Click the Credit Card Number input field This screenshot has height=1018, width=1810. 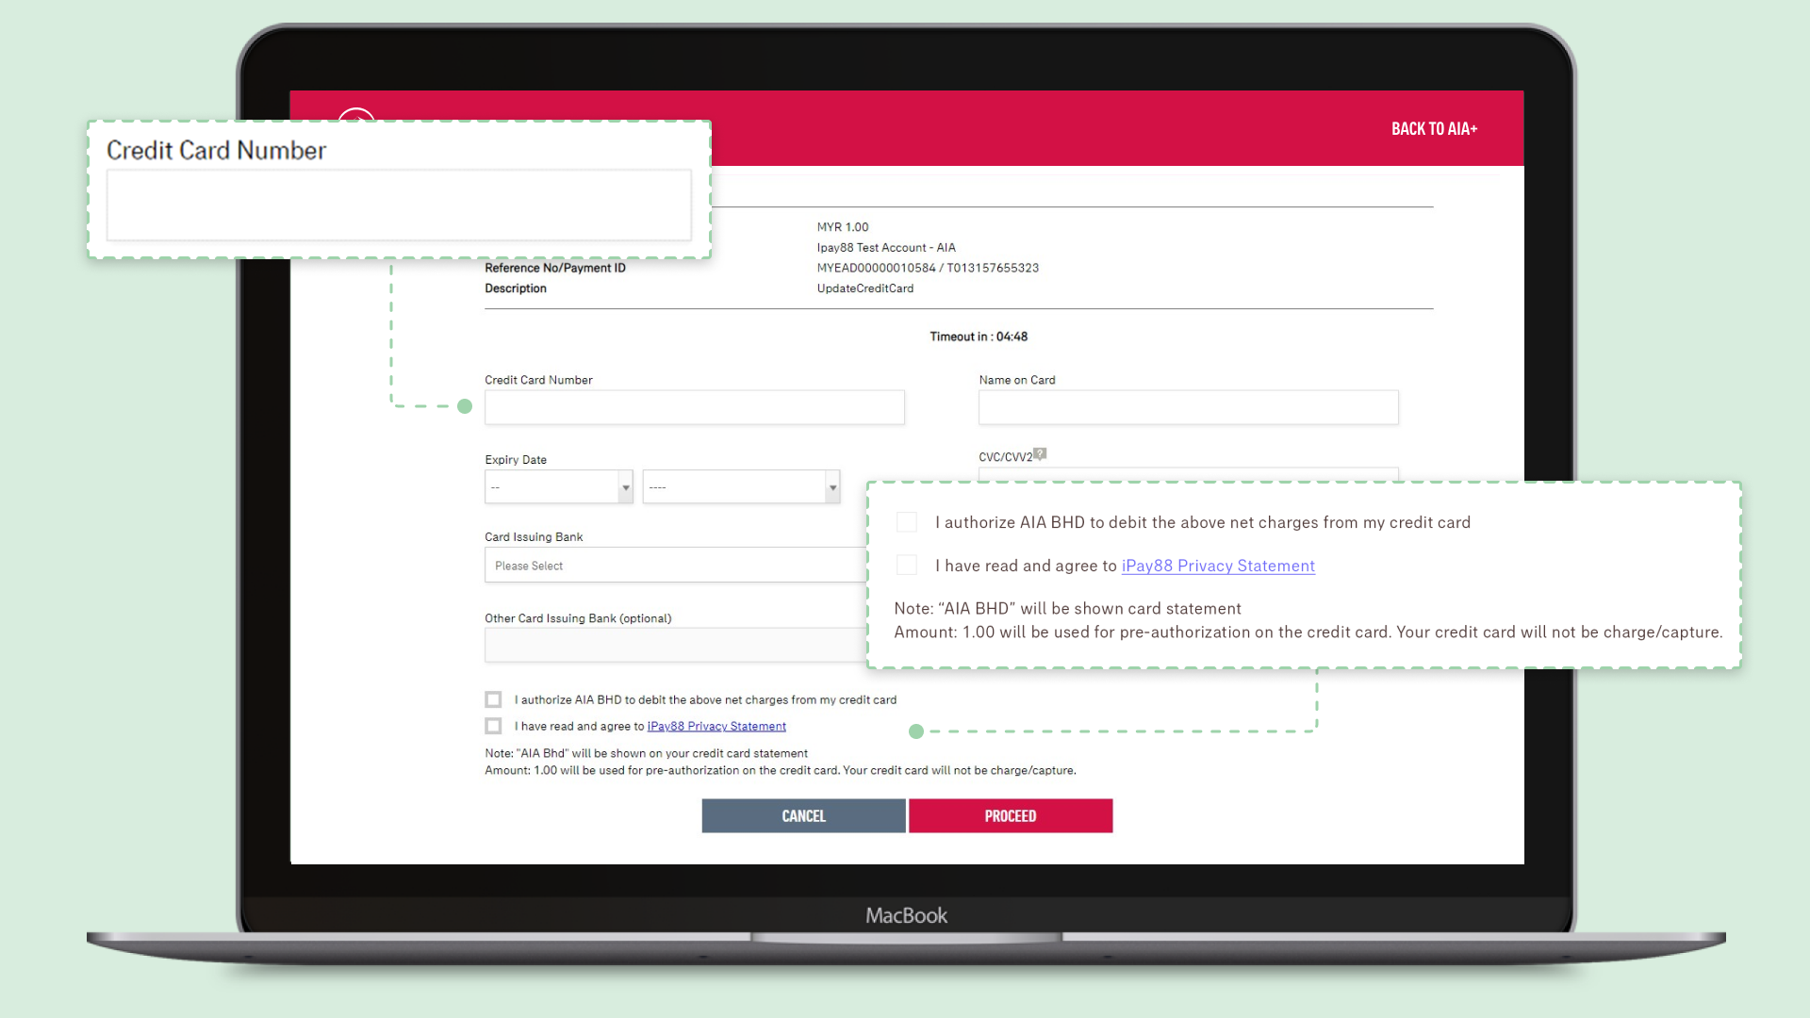click(694, 406)
